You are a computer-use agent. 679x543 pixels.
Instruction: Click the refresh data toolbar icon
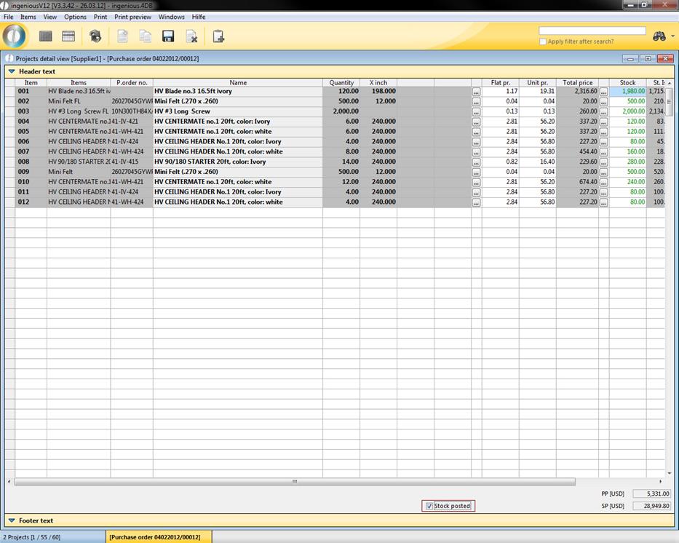95,36
